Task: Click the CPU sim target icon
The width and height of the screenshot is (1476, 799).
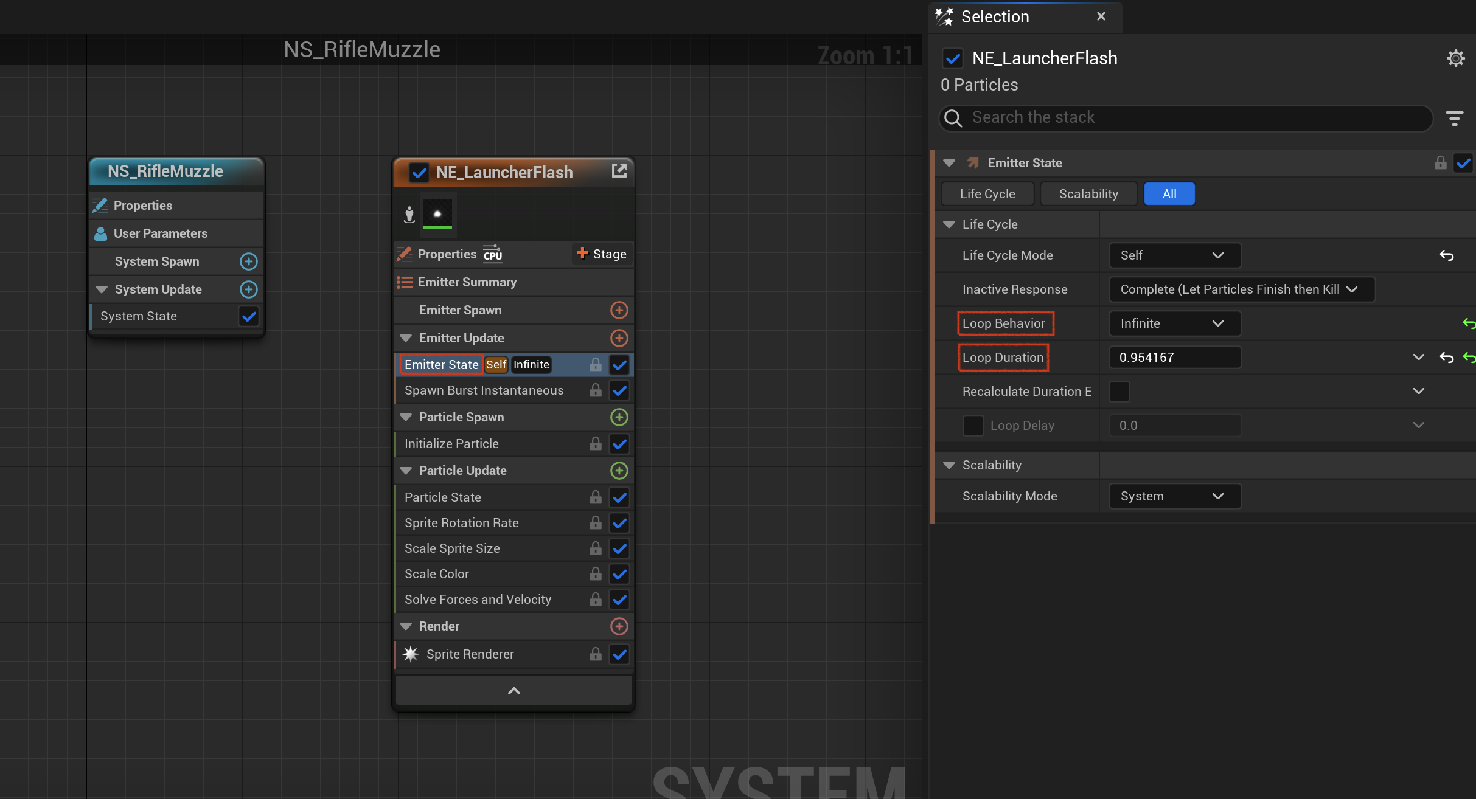Action: pos(493,254)
